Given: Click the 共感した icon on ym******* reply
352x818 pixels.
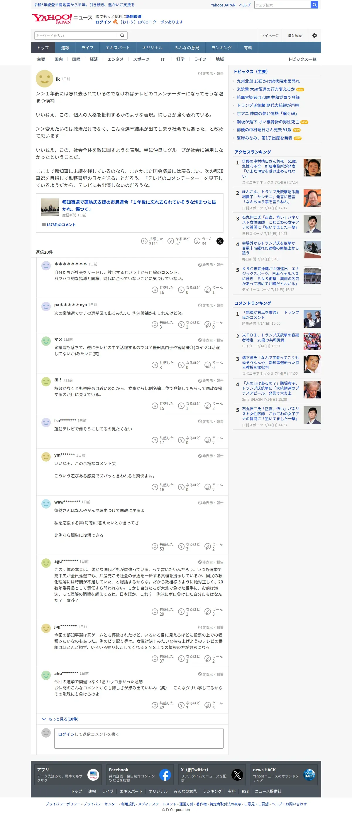Looking at the screenshot, I should [x=155, y=487].
